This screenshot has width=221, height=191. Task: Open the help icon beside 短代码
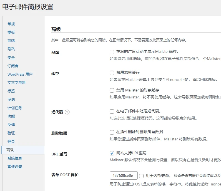pos(67,112)
